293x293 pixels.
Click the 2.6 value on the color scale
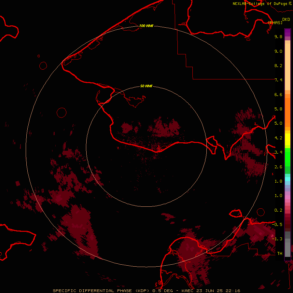(278, 167)
